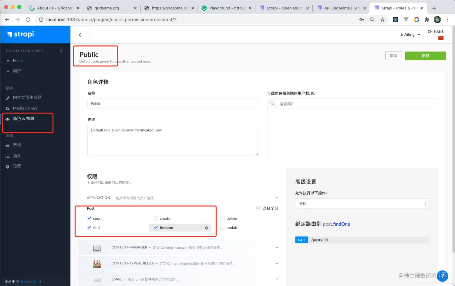Screen dimensions: 455x286
Task: Expand the CONTENT-MANAGER permissions section
Action: 277,247
